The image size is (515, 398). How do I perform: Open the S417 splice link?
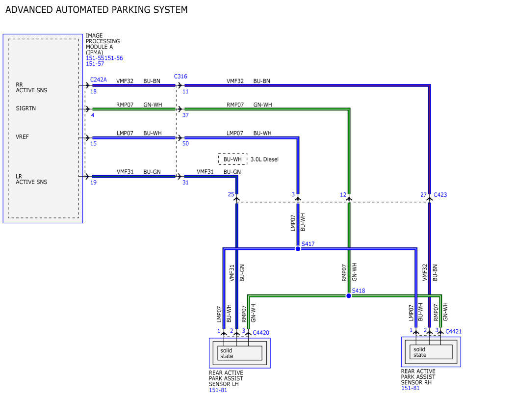click(x=308, y=244)
